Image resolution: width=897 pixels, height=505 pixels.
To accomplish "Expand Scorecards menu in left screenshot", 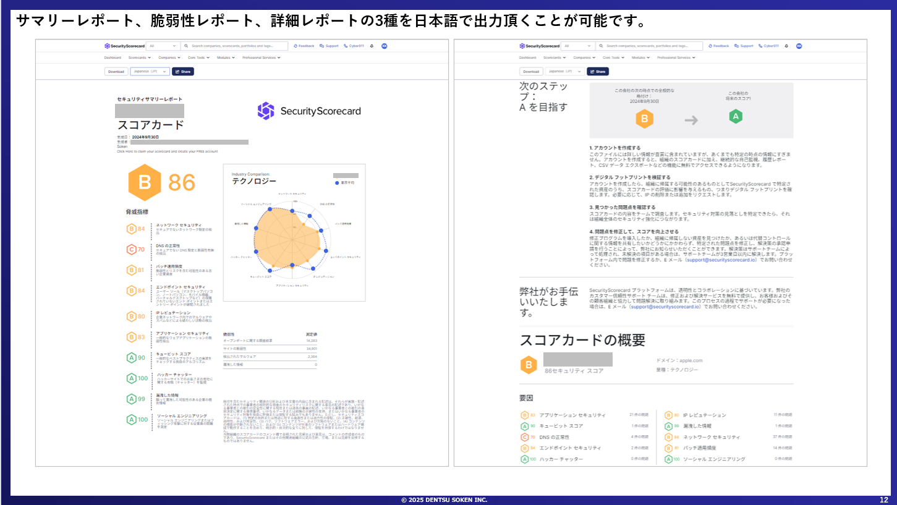I will 139,57.
